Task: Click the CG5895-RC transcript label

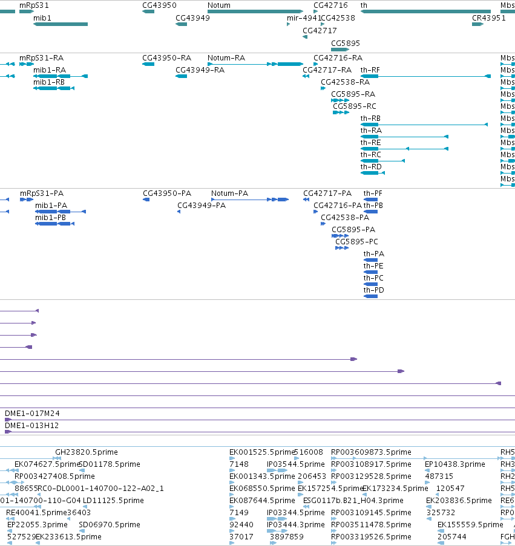Action: coord(355,106)
